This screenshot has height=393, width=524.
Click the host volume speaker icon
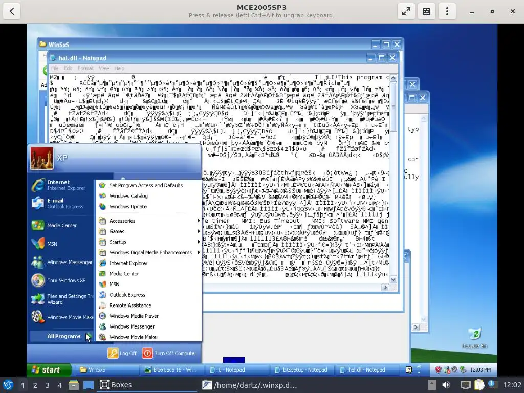pyautogui.click(x=446, y=385)
